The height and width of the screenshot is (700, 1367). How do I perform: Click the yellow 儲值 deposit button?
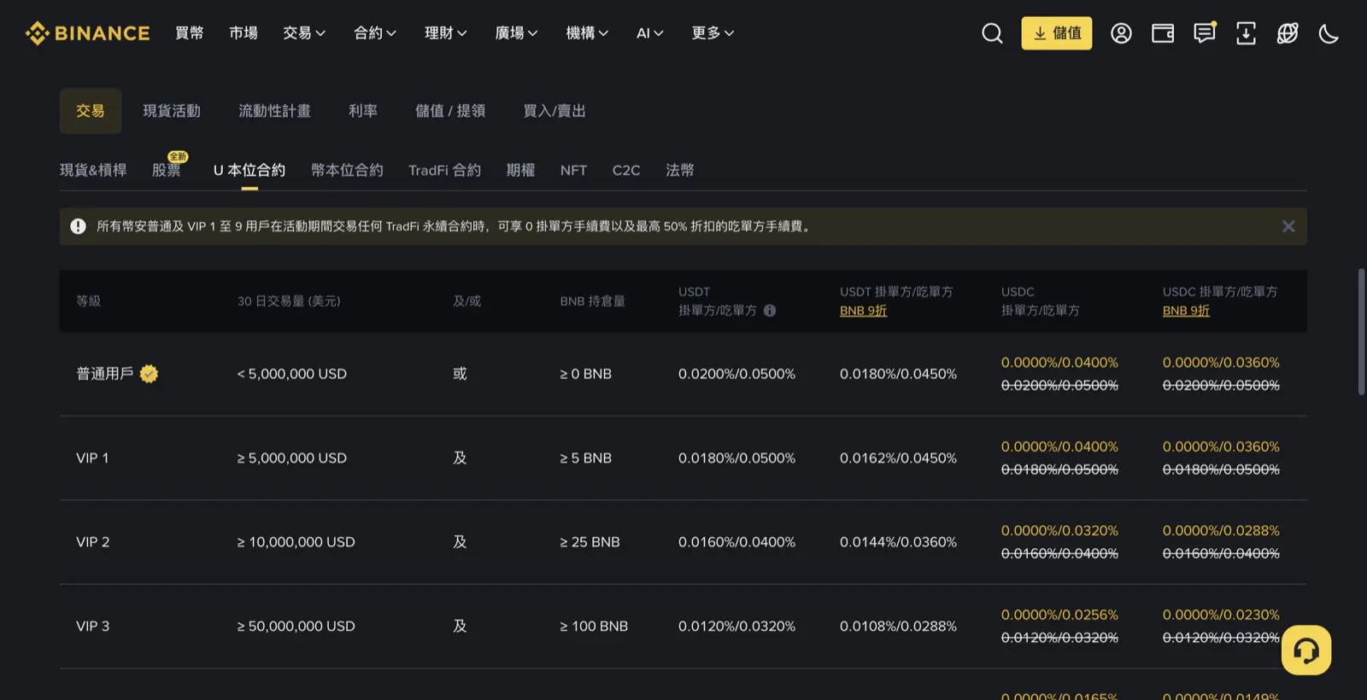[1057, 33]
